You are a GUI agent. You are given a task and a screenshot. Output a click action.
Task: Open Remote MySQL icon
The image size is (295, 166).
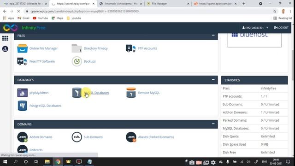131,93
